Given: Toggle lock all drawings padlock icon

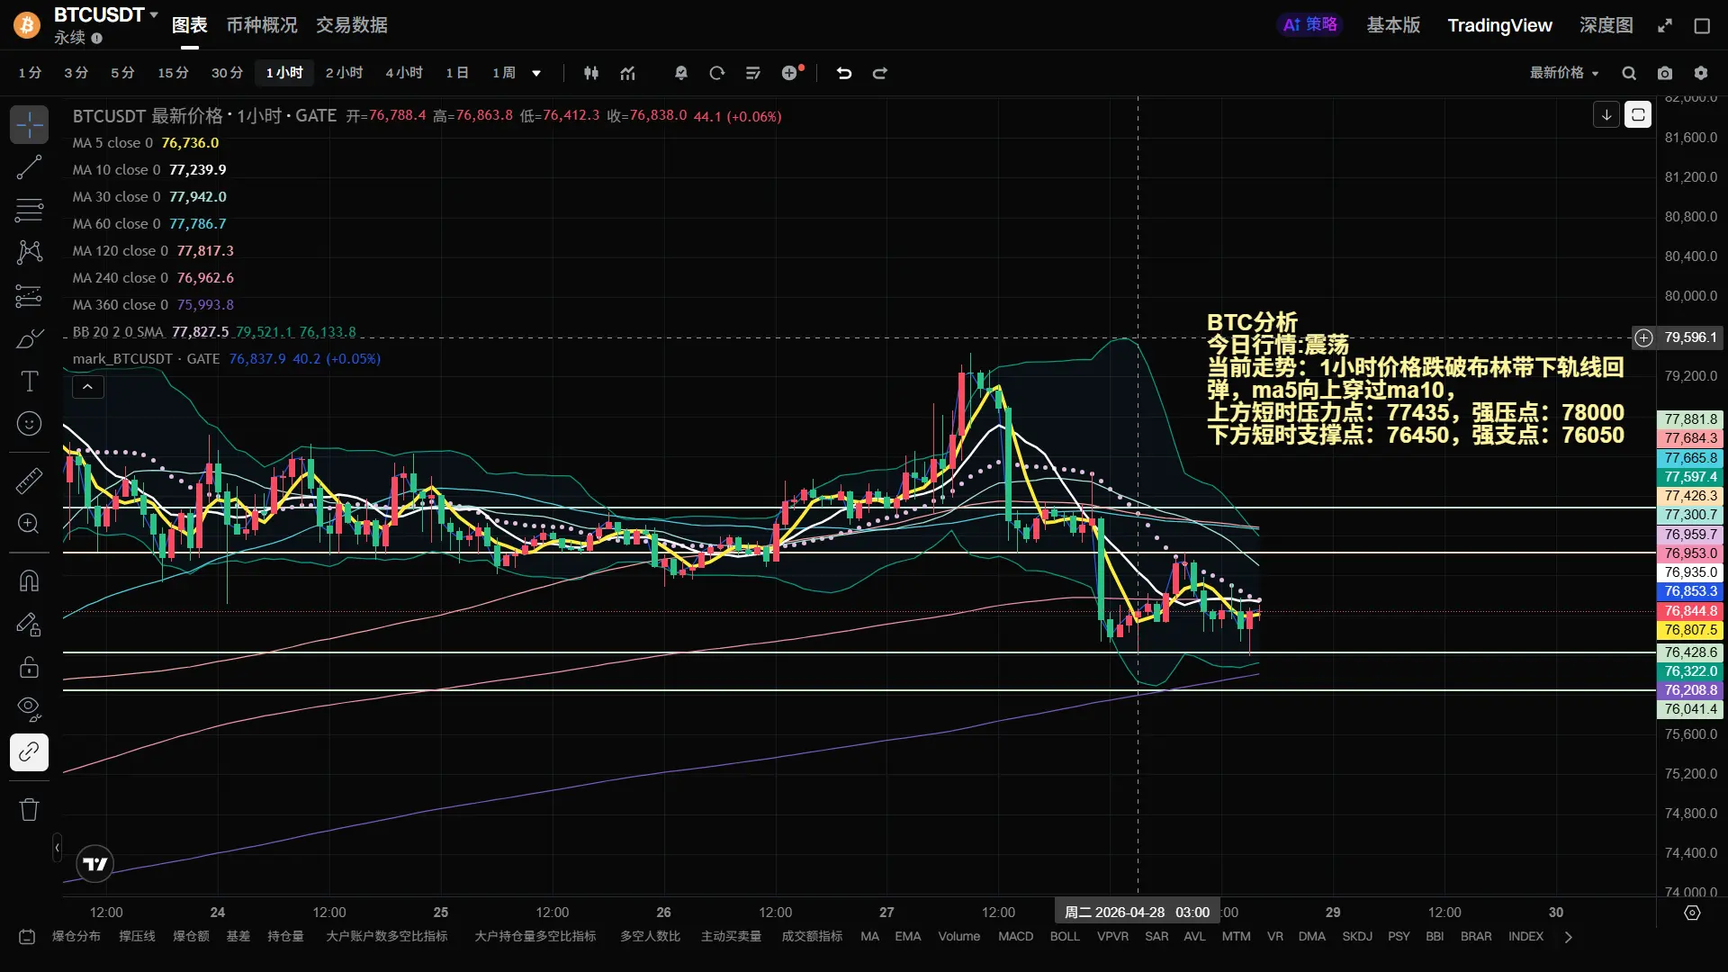Looking at the screenshot, I should [29, 667].
